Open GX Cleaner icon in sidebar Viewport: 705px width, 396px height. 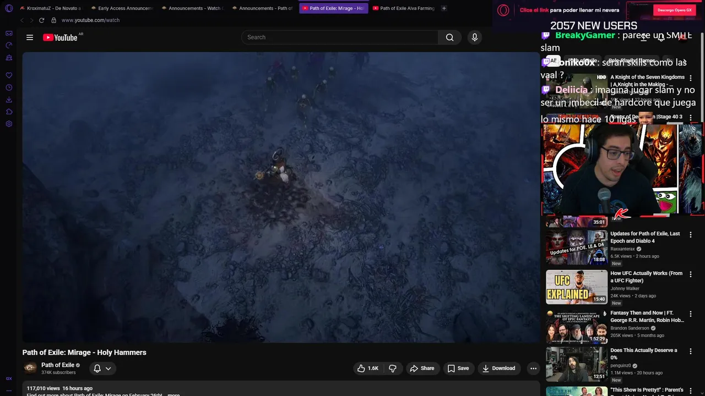9,58
